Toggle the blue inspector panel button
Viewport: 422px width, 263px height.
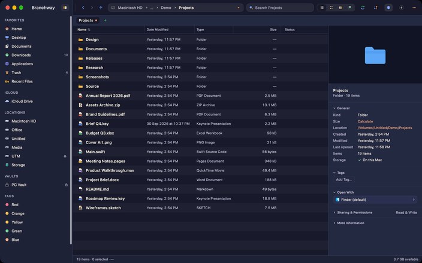[388, 8]
